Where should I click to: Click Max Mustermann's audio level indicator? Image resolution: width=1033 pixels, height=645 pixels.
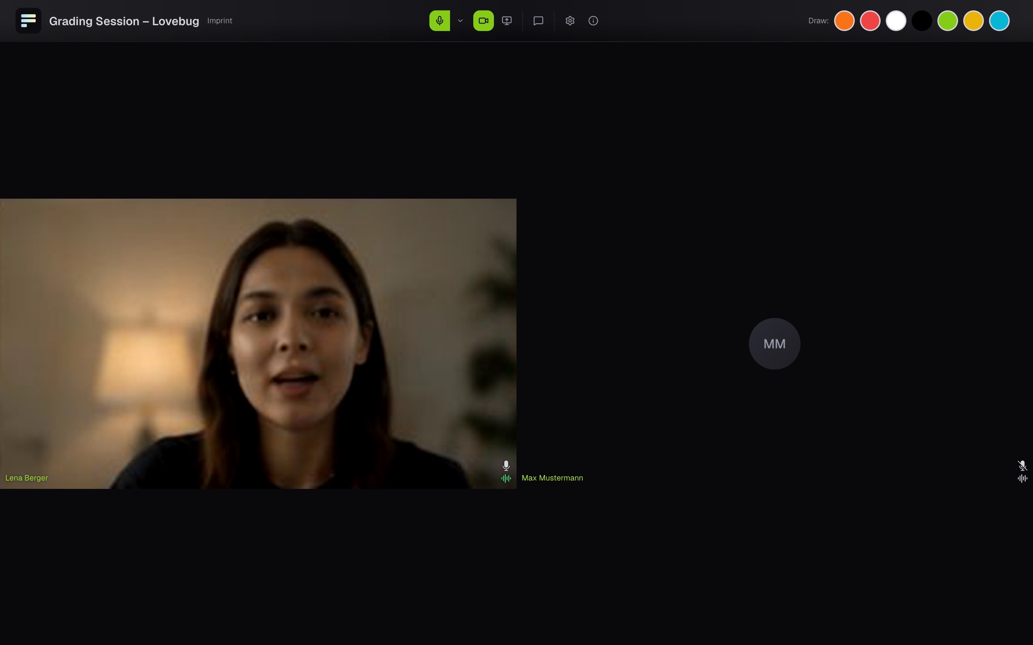[x=1022, y=478]
